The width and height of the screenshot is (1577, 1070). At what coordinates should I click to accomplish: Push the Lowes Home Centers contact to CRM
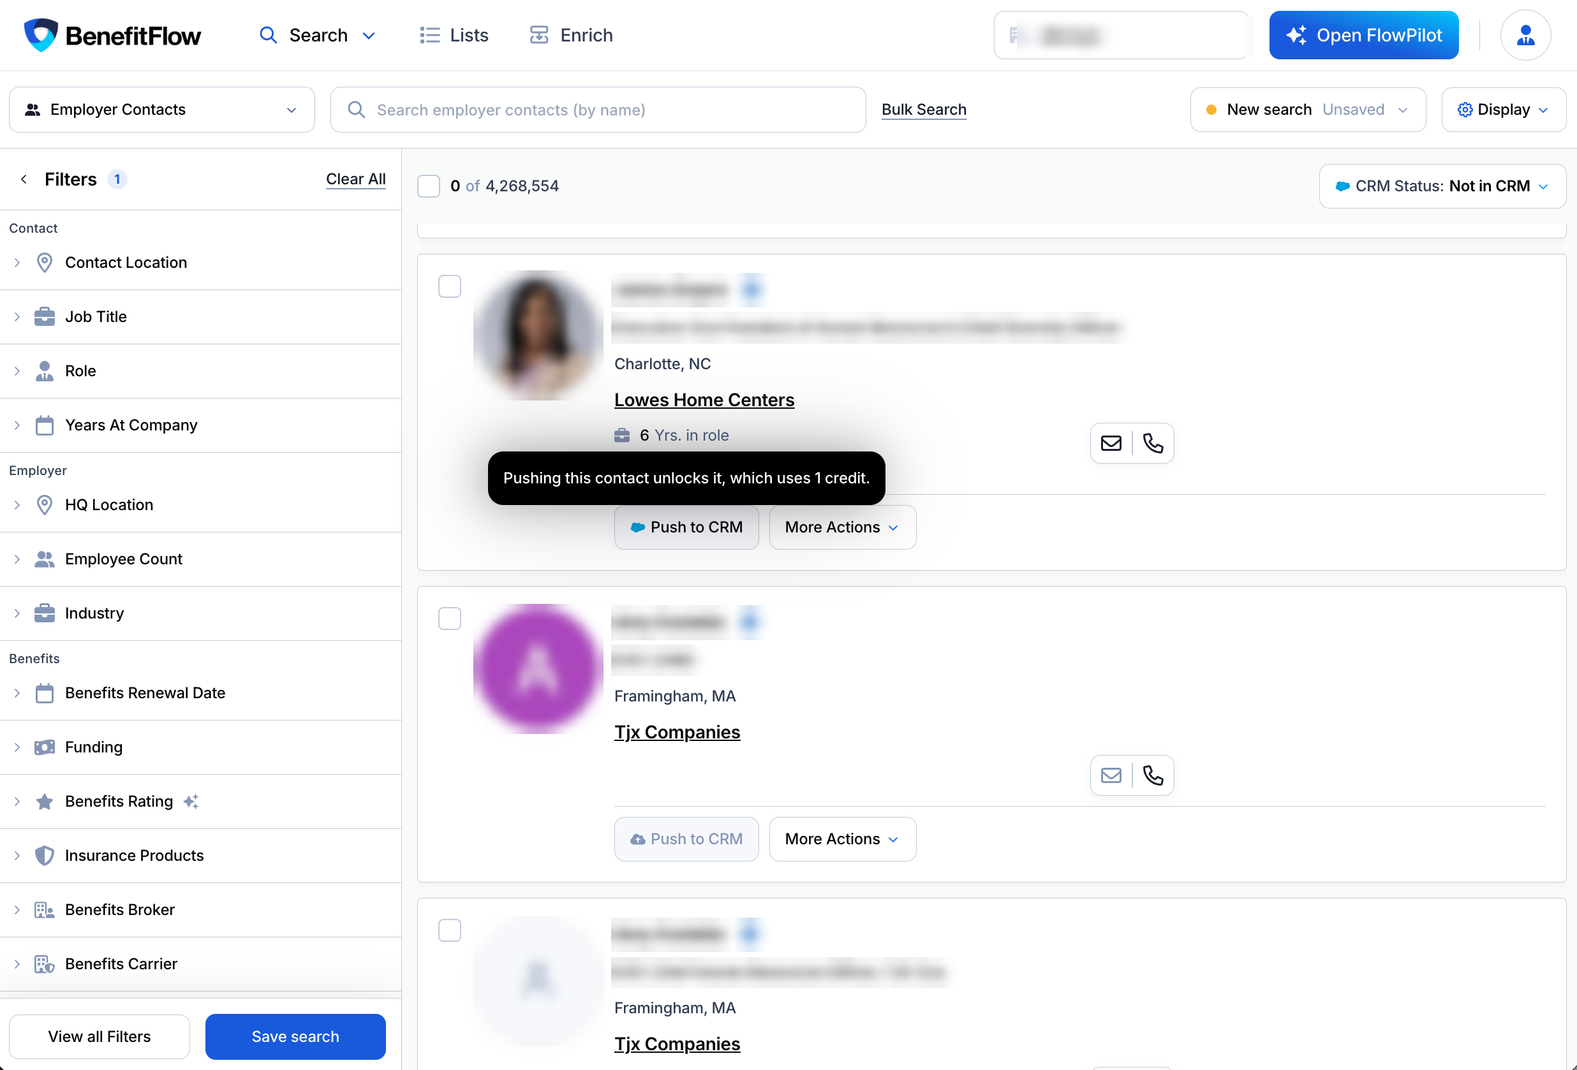tap(686, 527)
